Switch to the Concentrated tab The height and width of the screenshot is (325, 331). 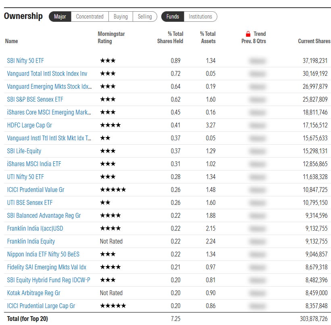pos(90,17)
